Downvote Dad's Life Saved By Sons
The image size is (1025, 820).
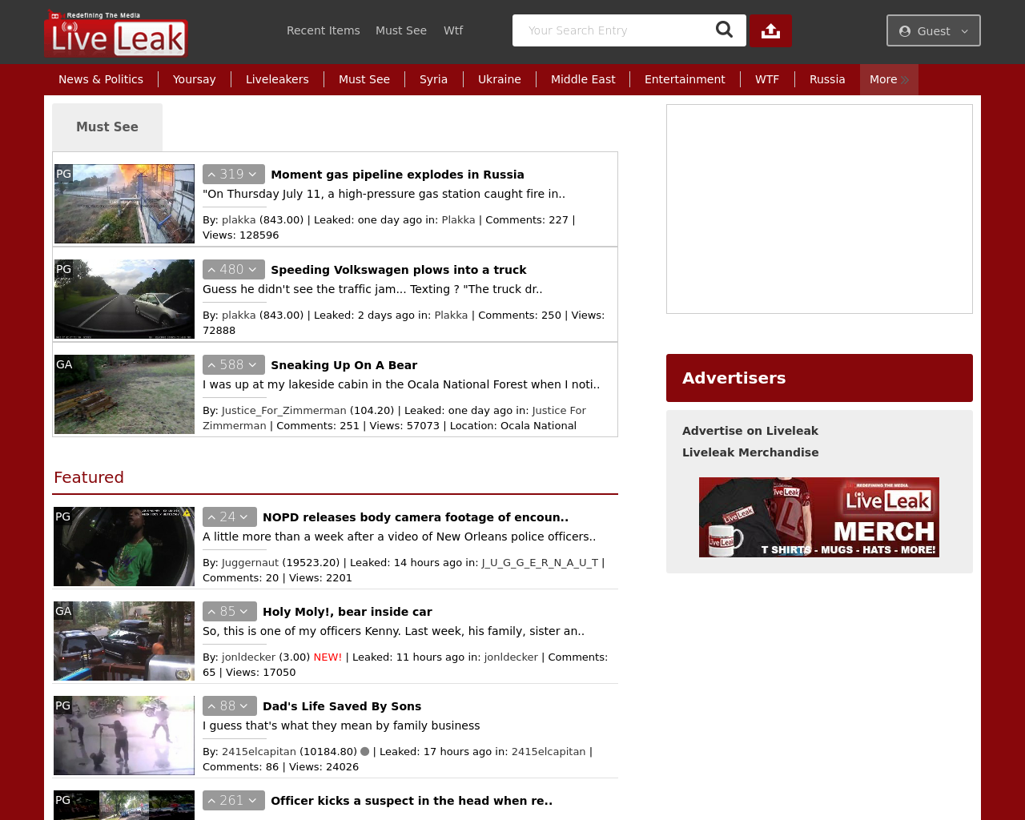[245, 706]
